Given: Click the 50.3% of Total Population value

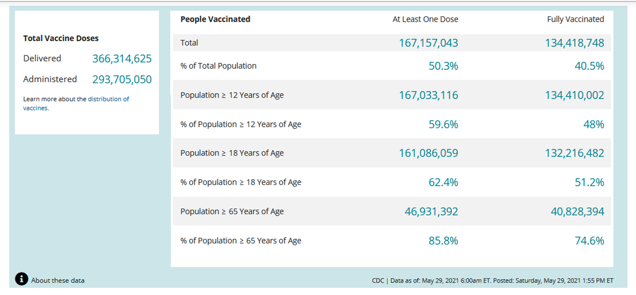Looking at the screenshot, I should click(x=443, y=66).
